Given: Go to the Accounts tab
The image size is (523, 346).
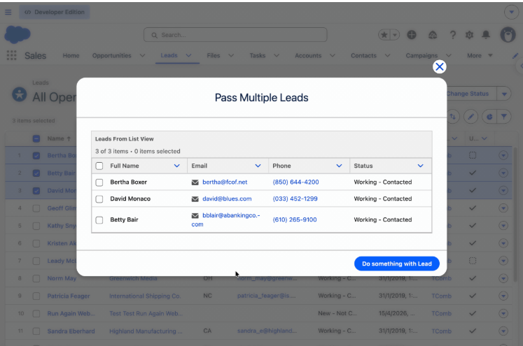Looking at the screenshot, I should [308, 56].
